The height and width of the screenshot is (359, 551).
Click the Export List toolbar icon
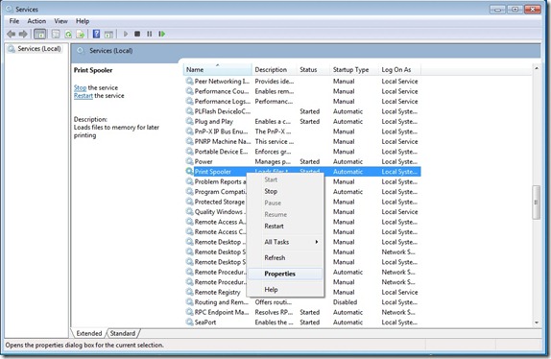coord(81,34)
